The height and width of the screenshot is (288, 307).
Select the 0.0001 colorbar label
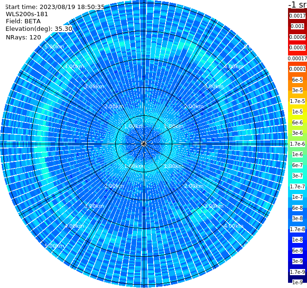coord(298,69)
